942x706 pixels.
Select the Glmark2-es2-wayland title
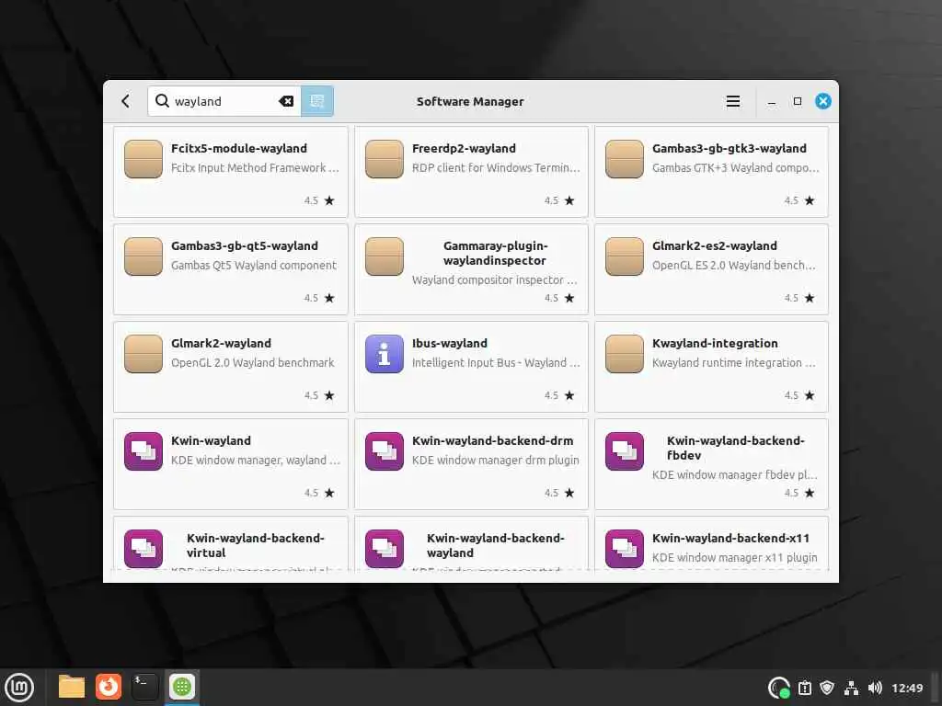714,245
